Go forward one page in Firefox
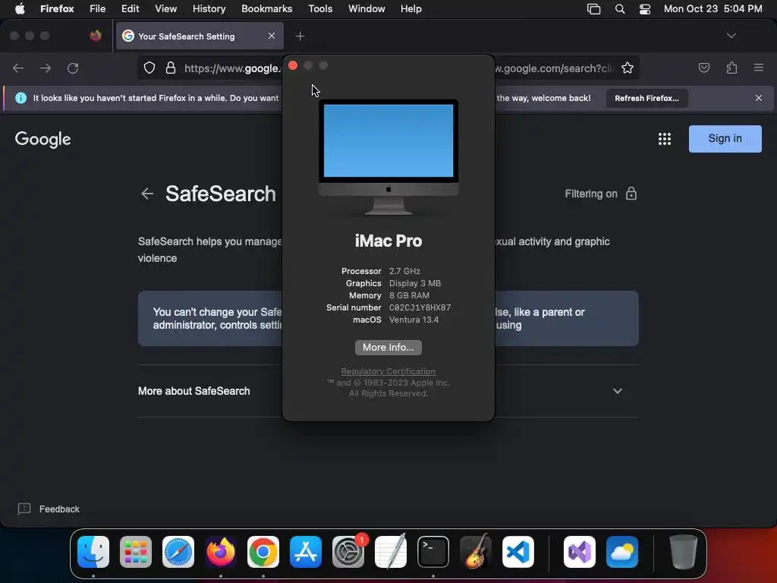Image resolution: width=777 pixels, height=583 pixels. tap(46, 68)
